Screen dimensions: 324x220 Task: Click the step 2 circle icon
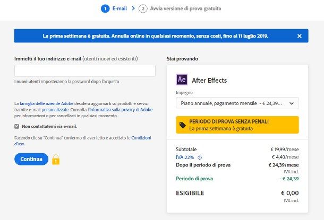tap(143, 8)
